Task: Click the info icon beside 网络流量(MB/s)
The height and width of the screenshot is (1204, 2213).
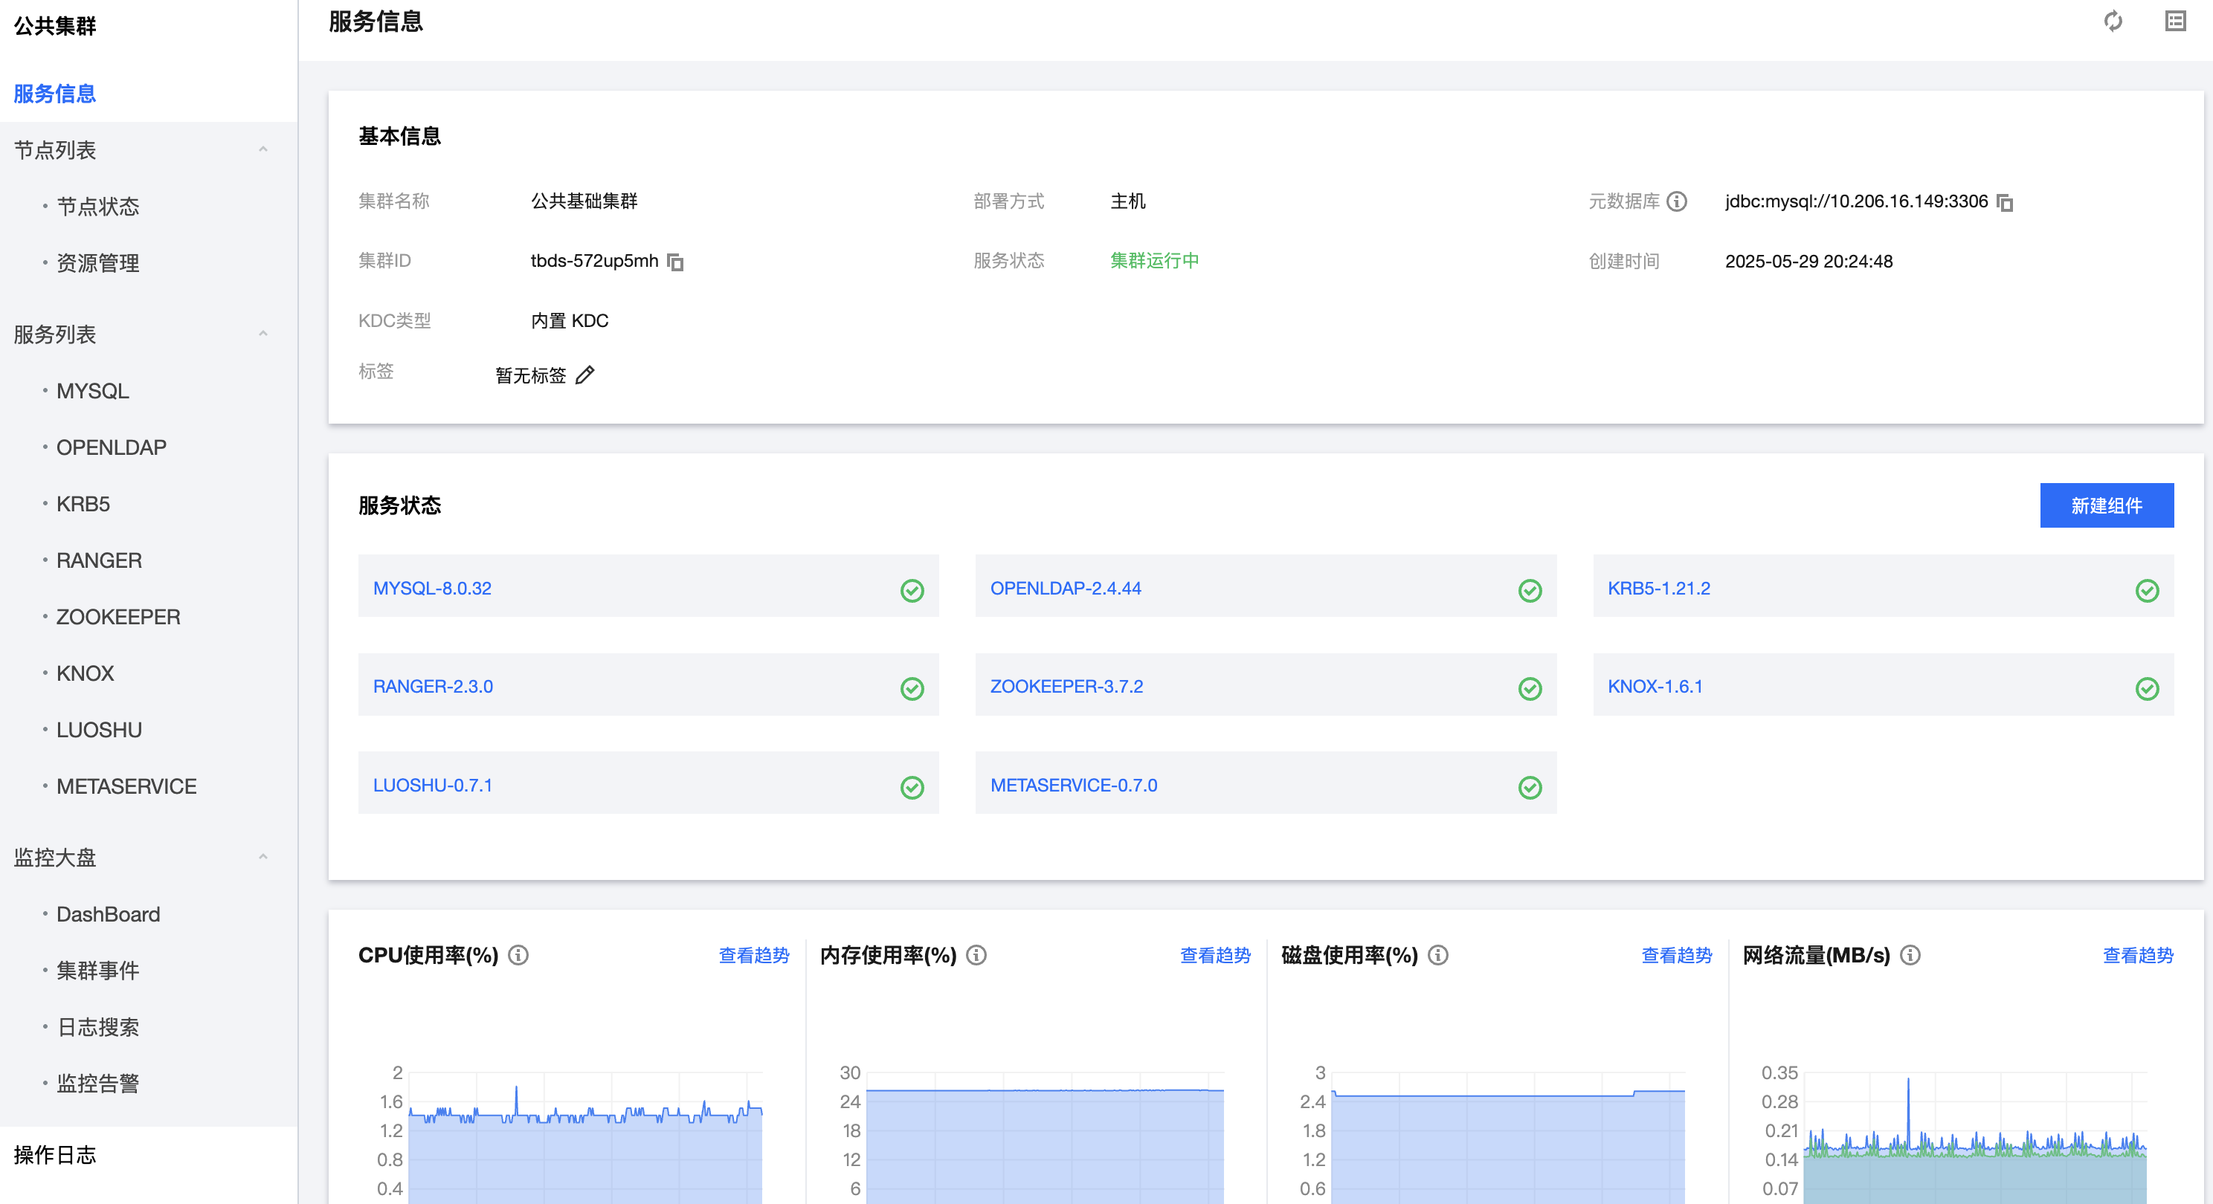Action: (x=1910, y=955)
